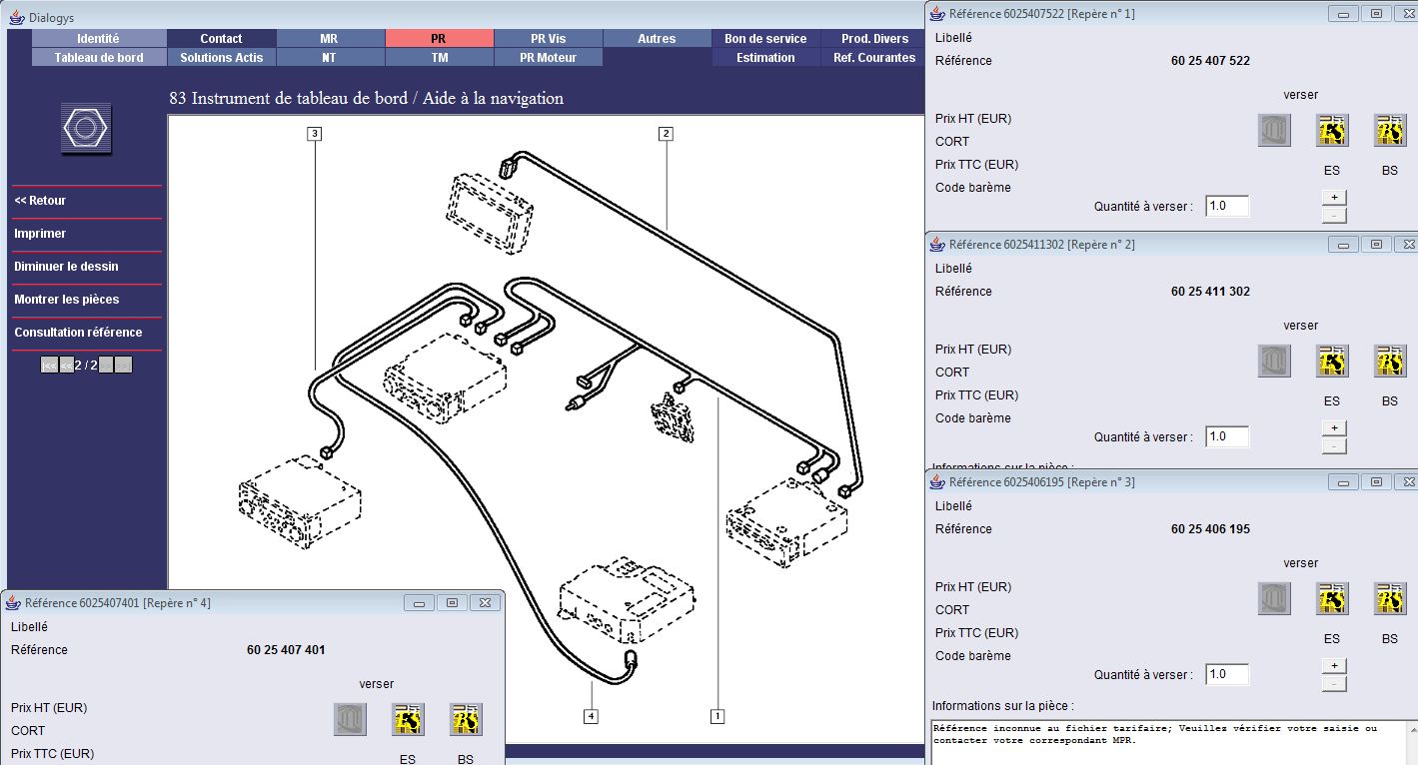The image size is (1418, 765).
Task: Switch to the MR tab
Action: point(329,38)
